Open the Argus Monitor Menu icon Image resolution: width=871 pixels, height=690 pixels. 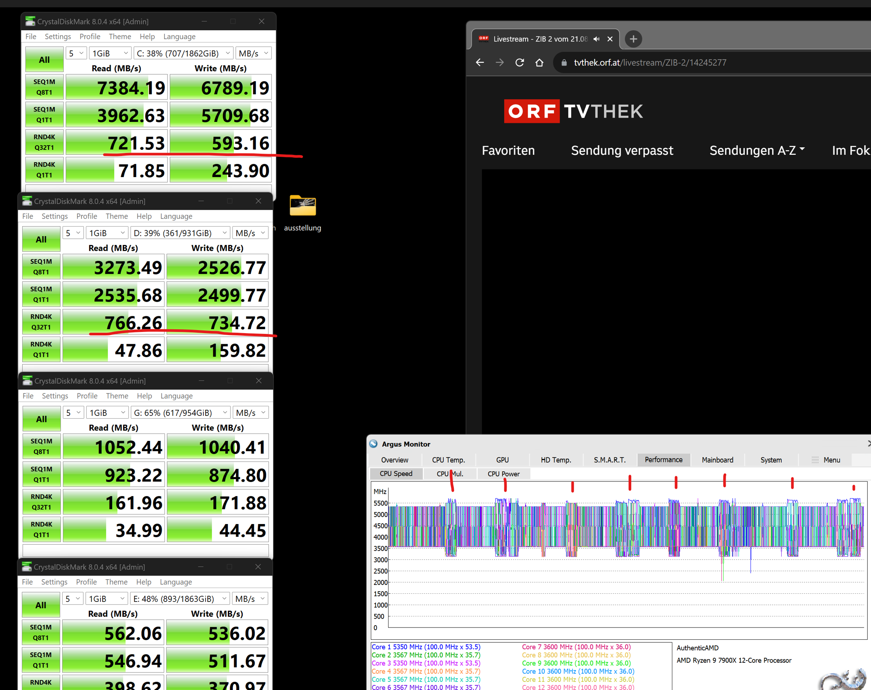click(815, 460)
